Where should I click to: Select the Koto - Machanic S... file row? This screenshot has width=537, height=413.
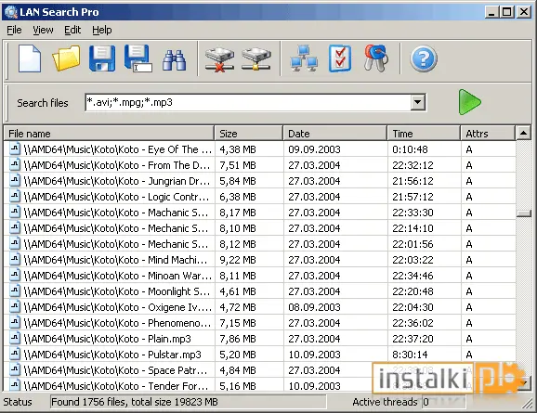259,213
